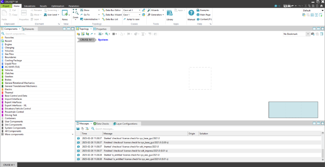The image size is (325, 167).
Task: Open the Library apps icon
Action: 170,13
